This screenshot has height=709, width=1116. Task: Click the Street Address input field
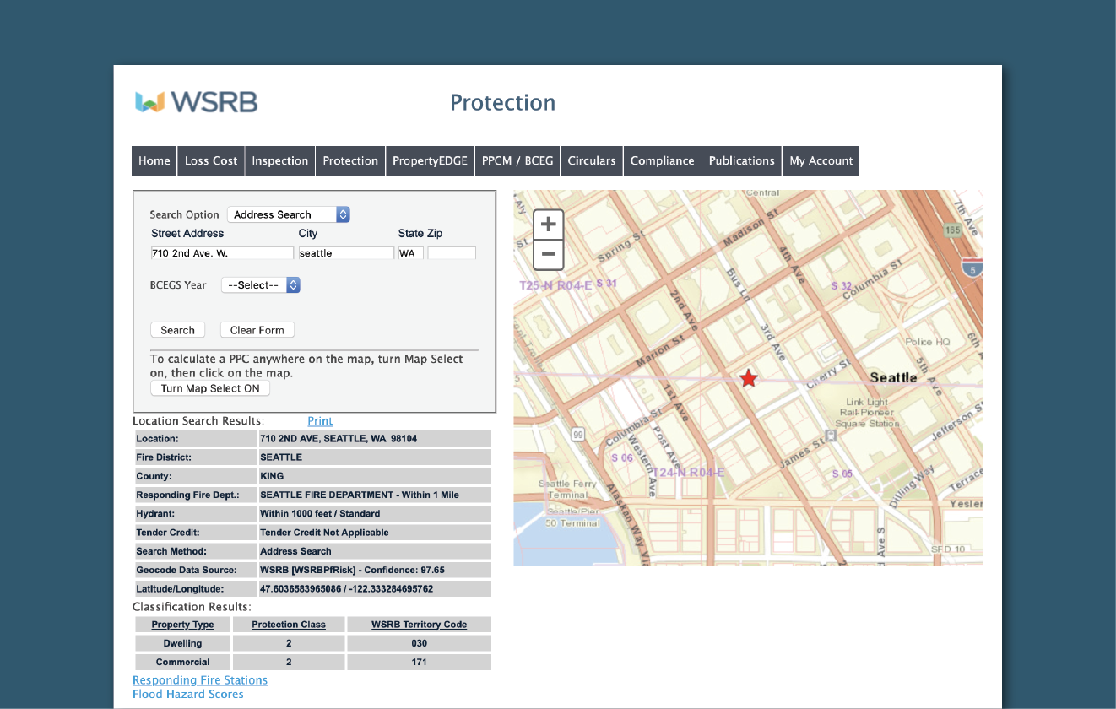tap(222, 253)
